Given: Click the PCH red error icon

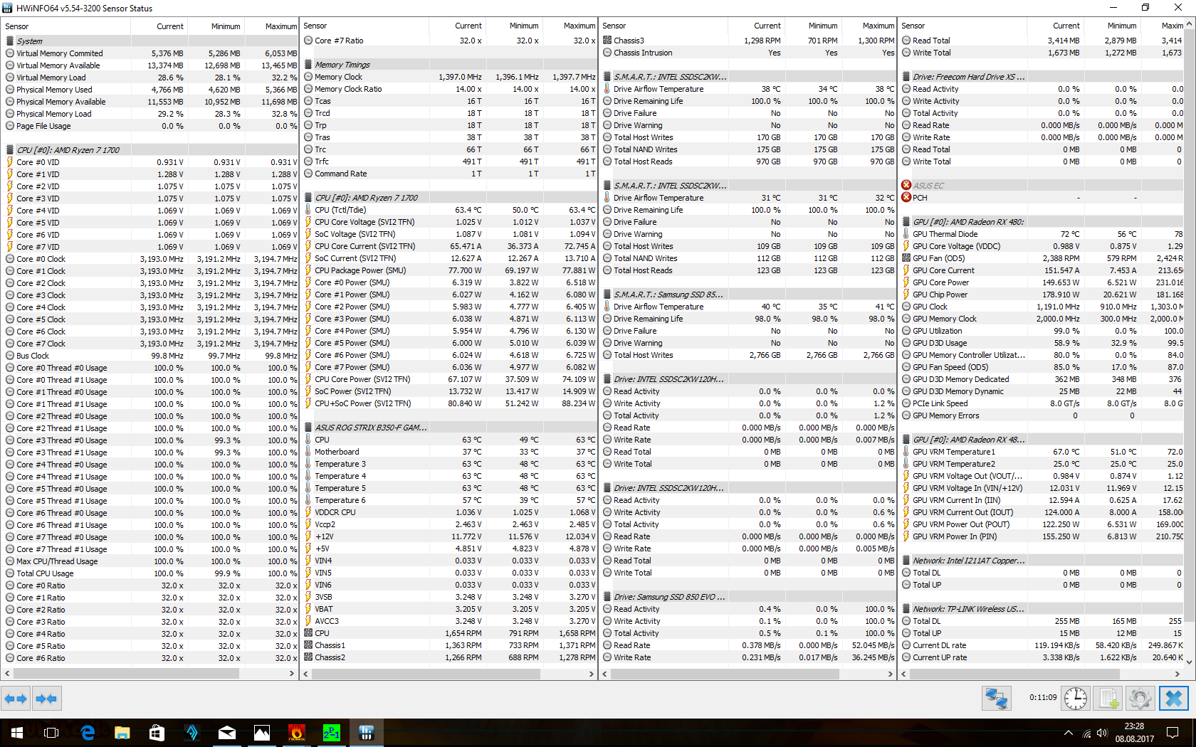Looking at the screenshot, I should click(906, 197).
